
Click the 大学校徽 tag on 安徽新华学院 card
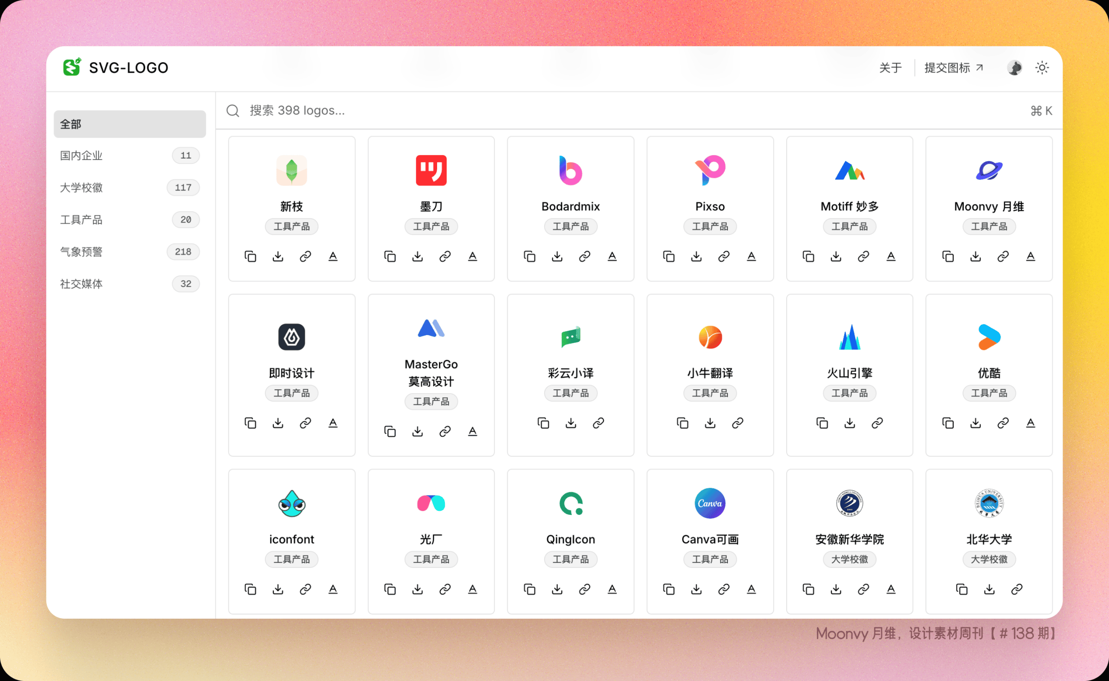(850, 559)
